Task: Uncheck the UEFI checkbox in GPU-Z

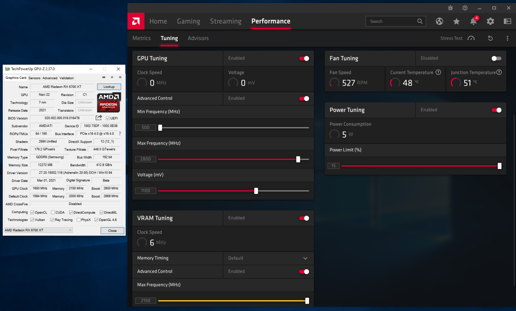Action: point(108,118)
